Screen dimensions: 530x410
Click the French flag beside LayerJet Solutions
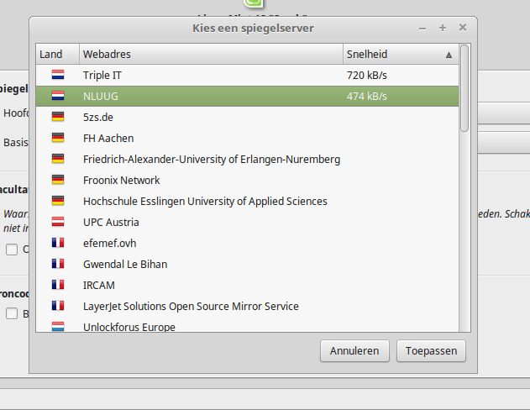pyautogui.click(x=58, y=306)
